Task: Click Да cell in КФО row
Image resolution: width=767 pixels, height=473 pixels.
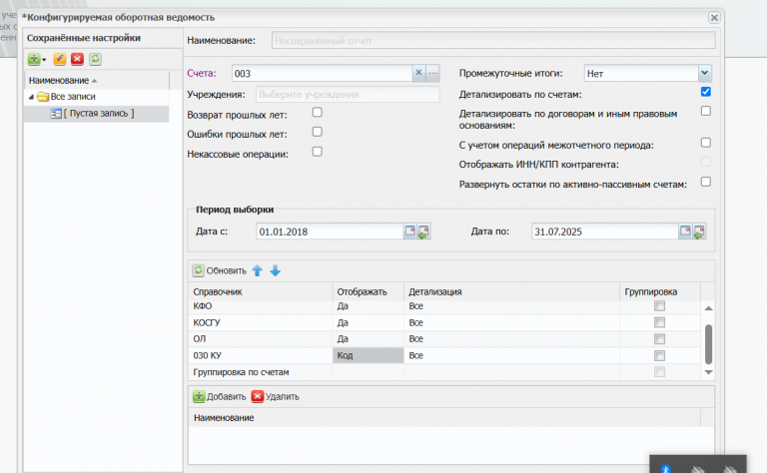Action: point(369,306)
